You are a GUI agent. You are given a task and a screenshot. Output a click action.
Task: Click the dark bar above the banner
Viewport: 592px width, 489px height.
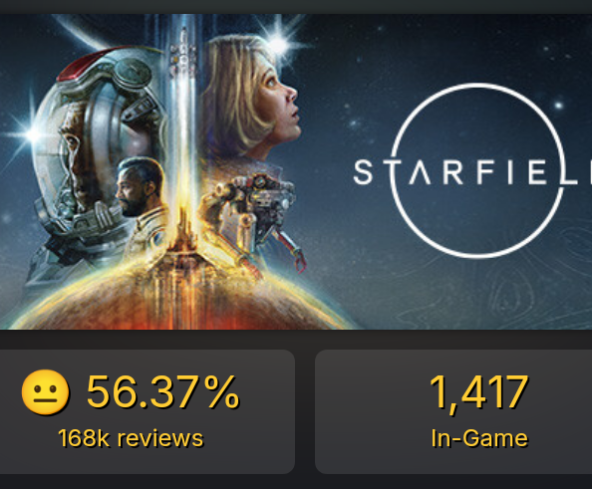296,6
